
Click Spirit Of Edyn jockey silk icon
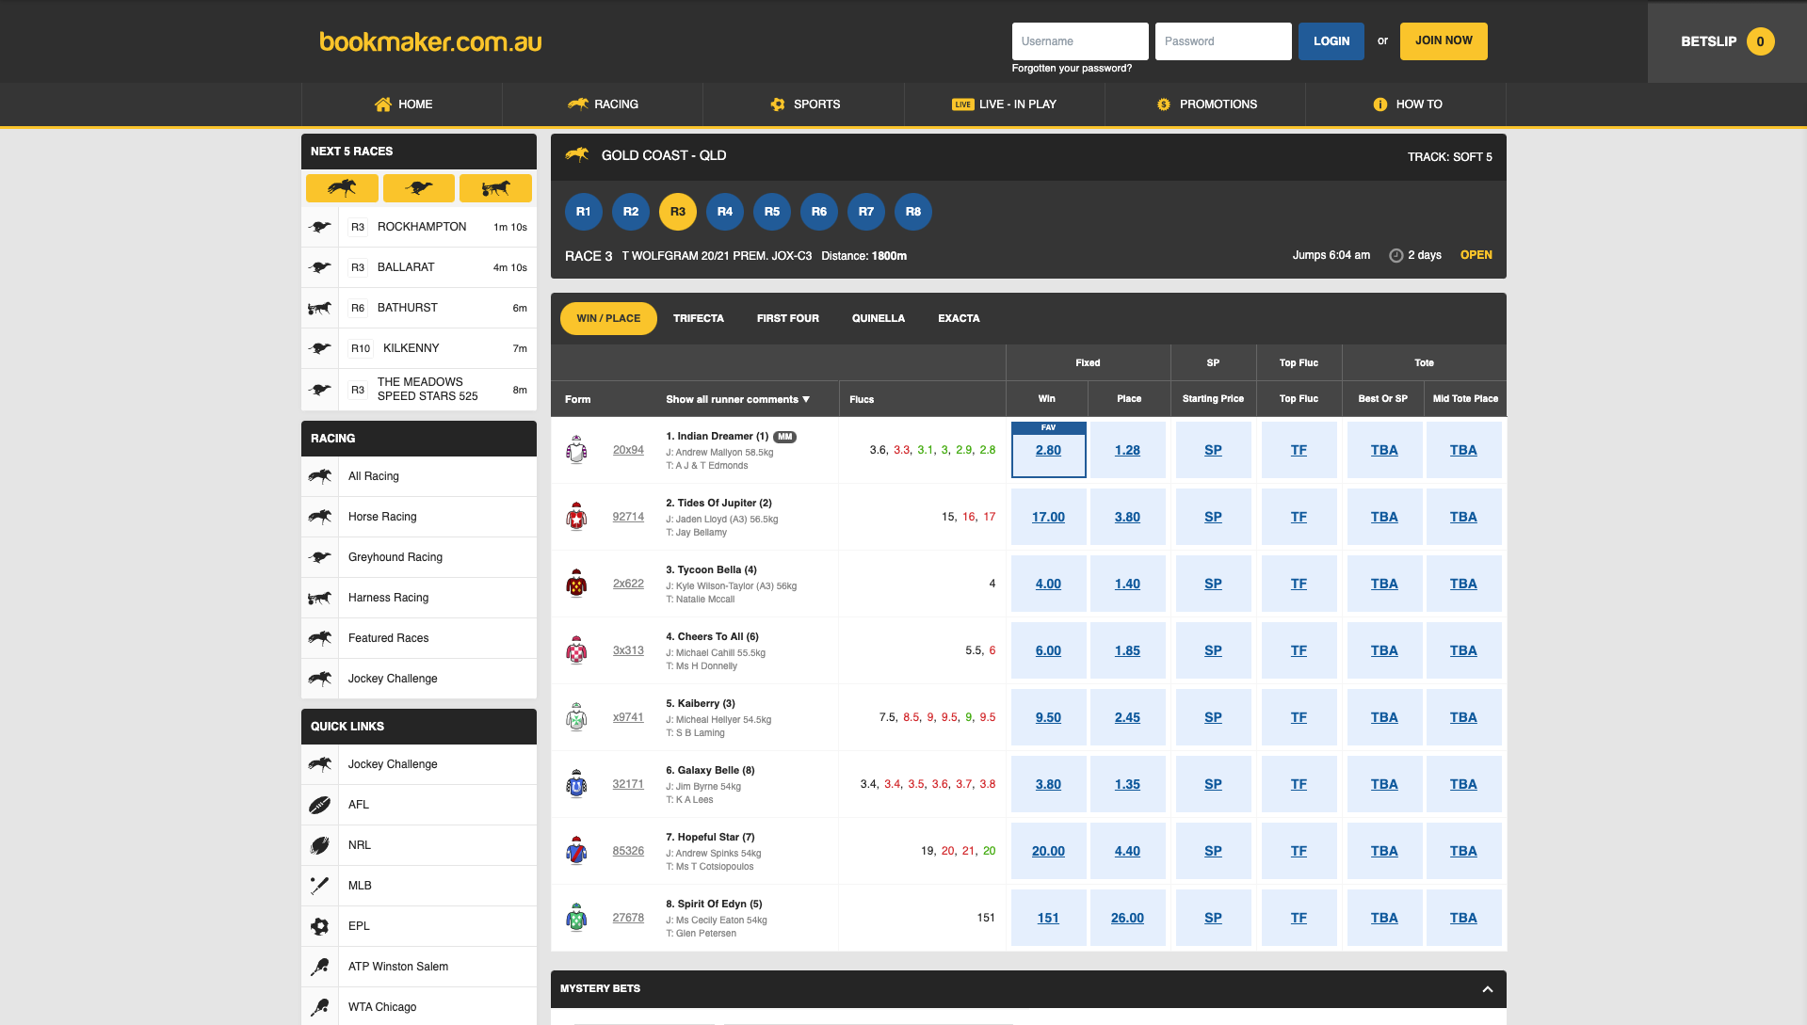(576, 918)
